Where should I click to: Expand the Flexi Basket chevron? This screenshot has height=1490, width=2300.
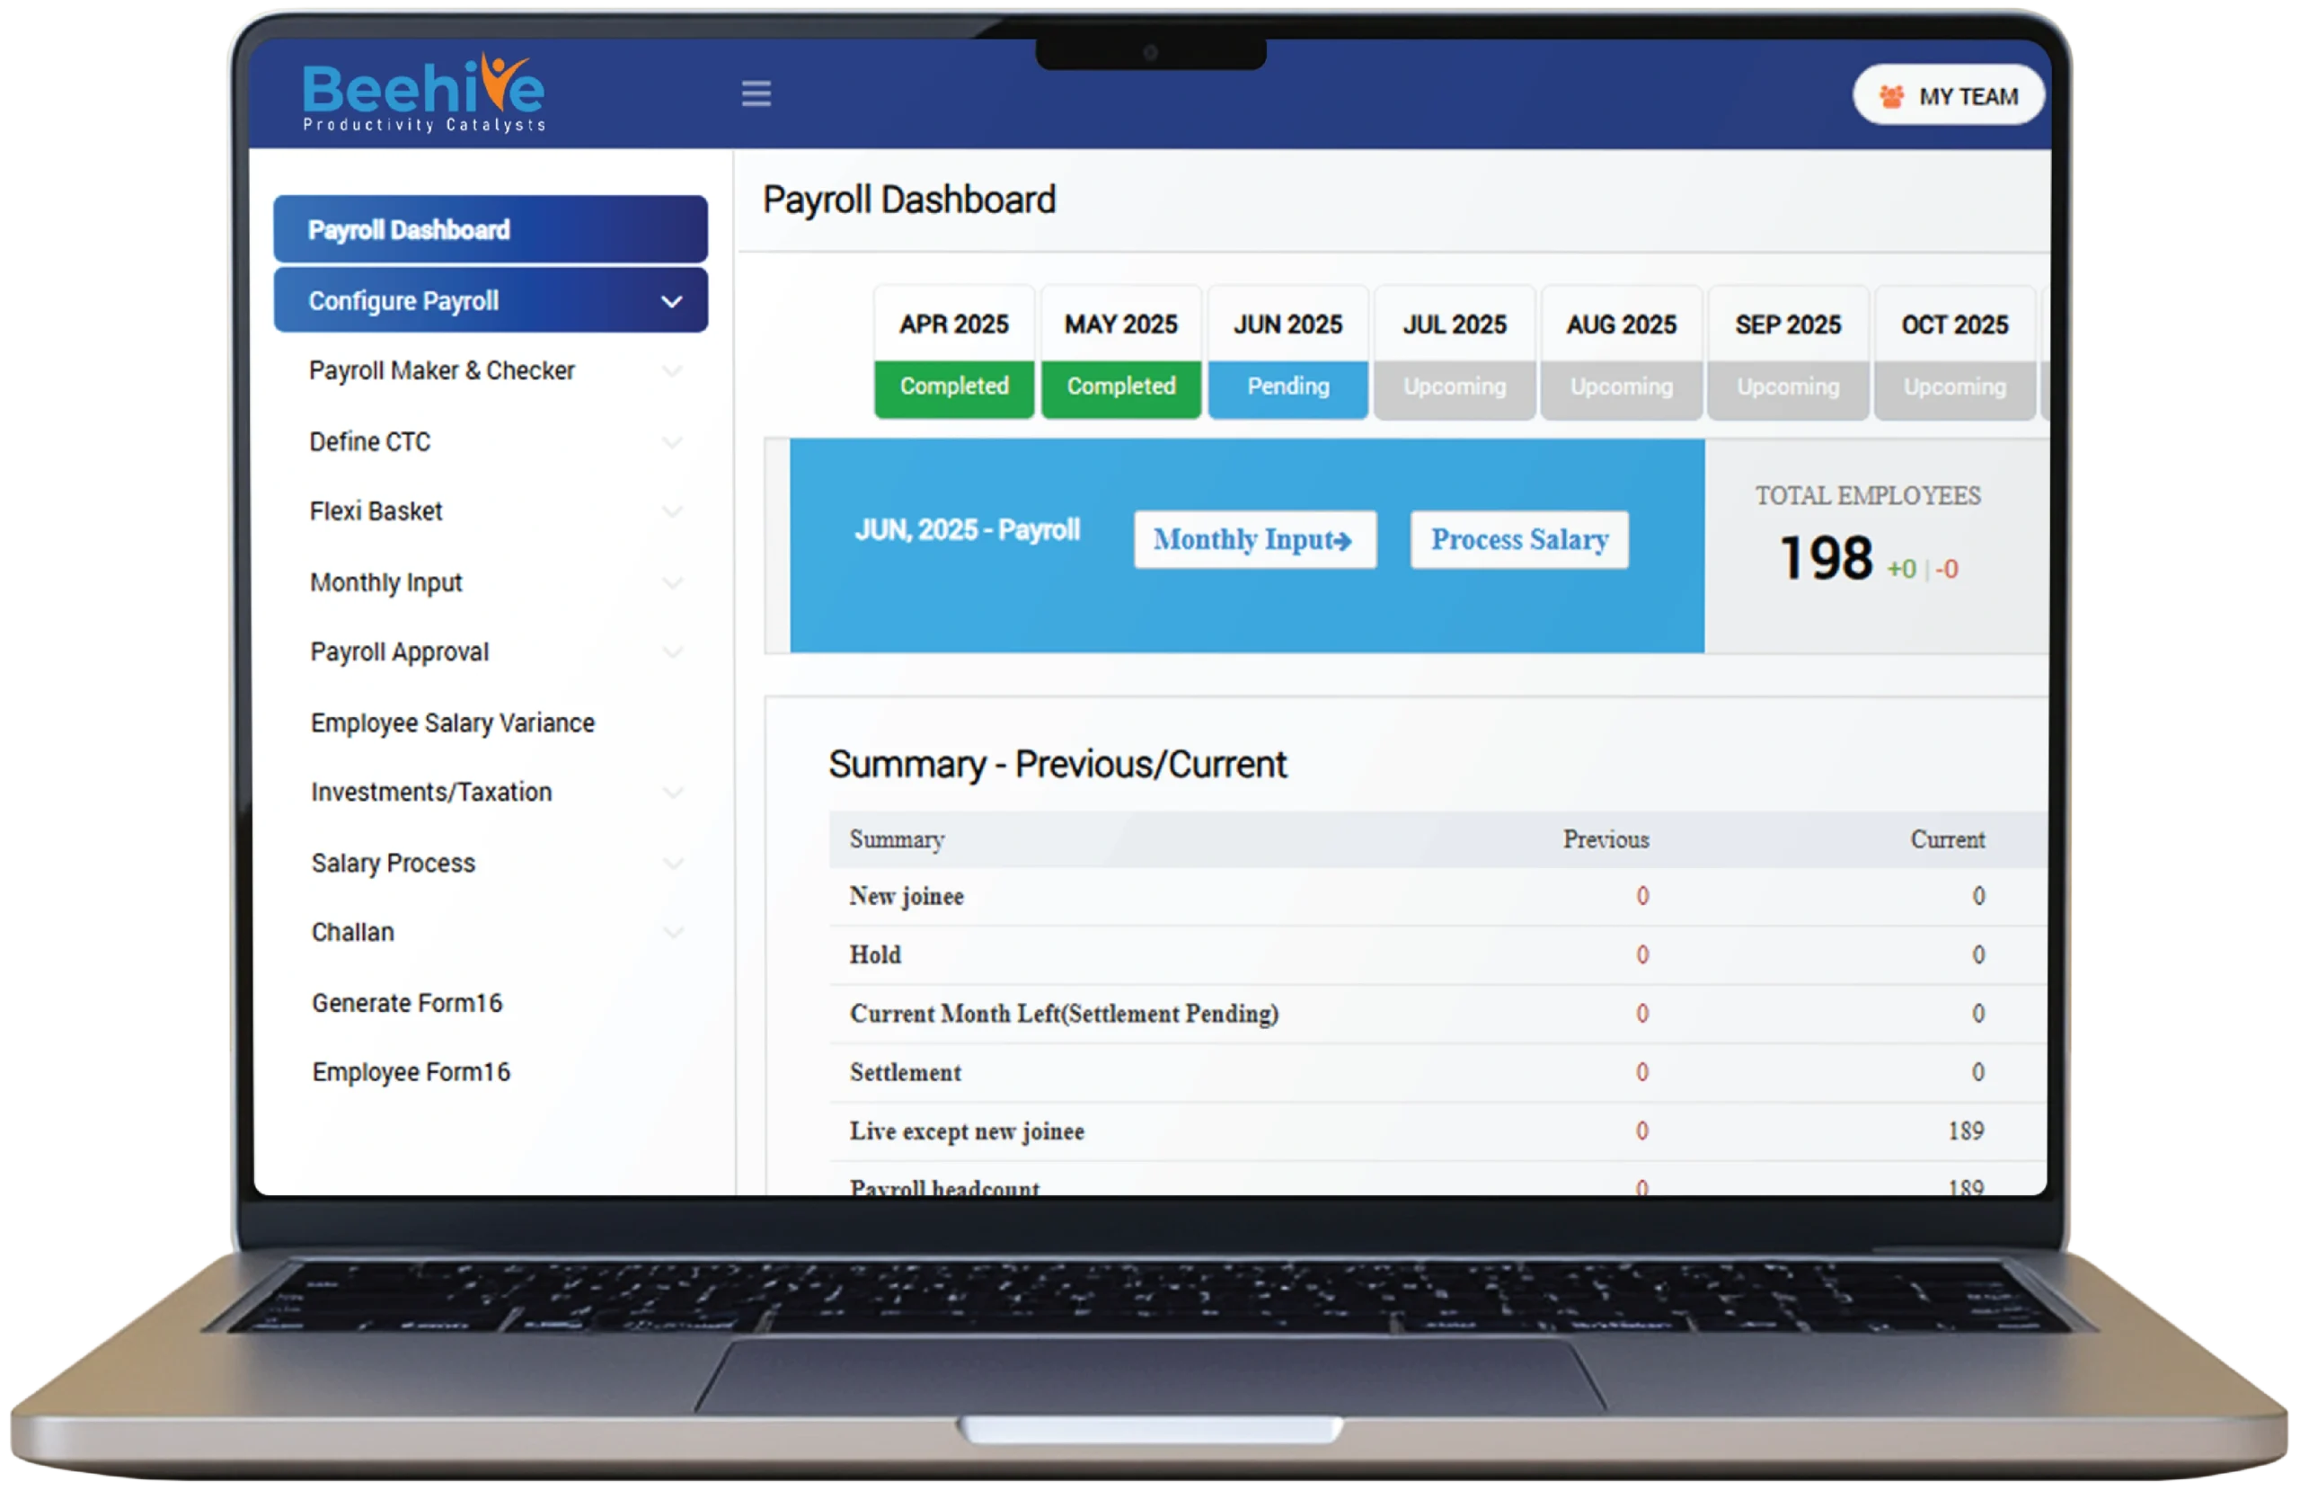pyautogui.click(x=673, y=511)
